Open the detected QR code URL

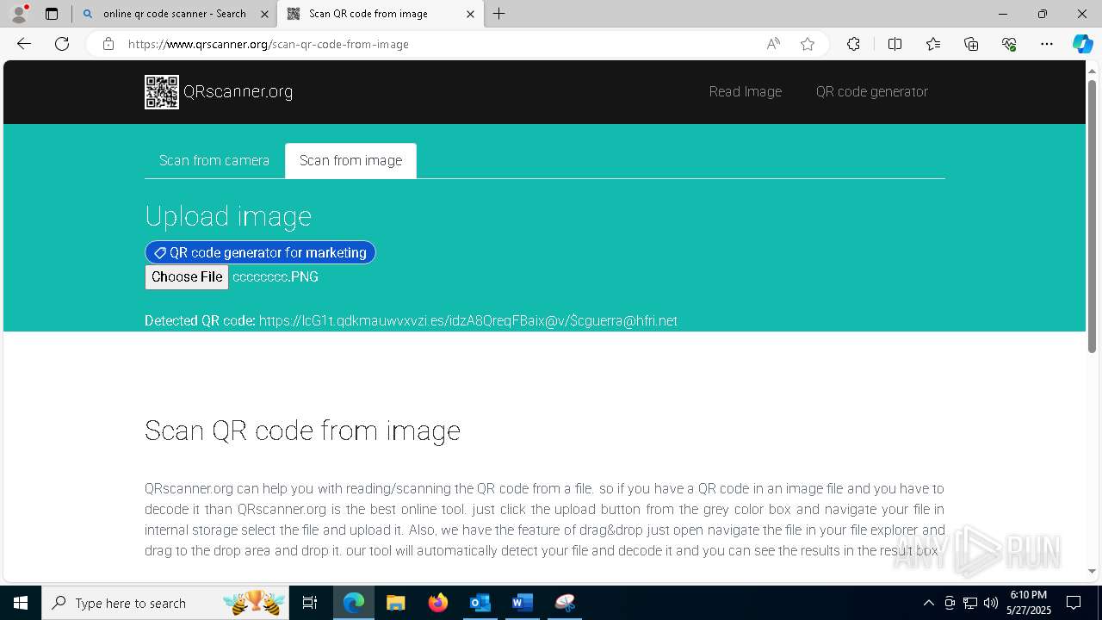[x=468, y=321]
